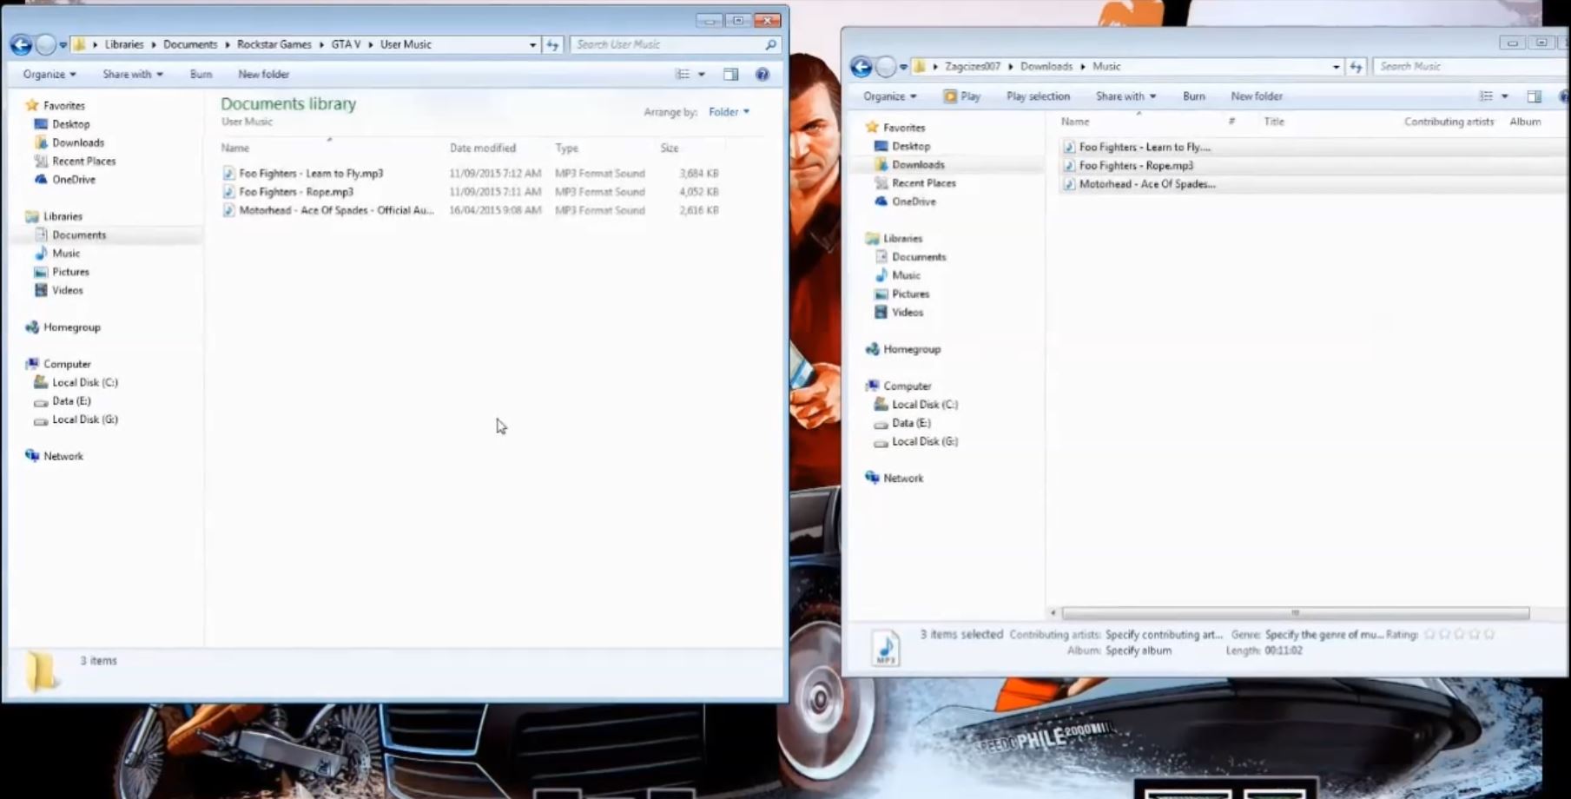This screenshot has height=799, width=1571.
Task: Open Share with menu in Downloads Music window
Action: [x=1125, y=96]
